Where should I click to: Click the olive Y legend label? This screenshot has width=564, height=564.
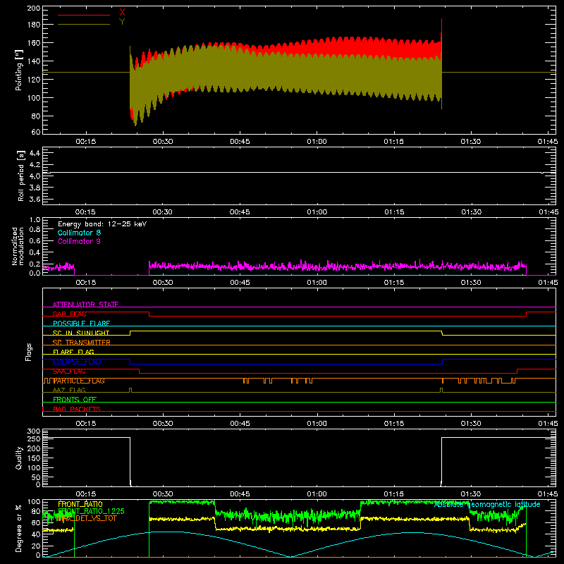pos(122,22)
